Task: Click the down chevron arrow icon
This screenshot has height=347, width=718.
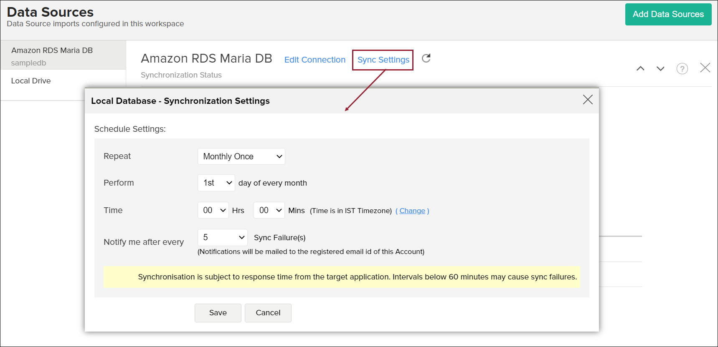Action: [x=660, y=68]
